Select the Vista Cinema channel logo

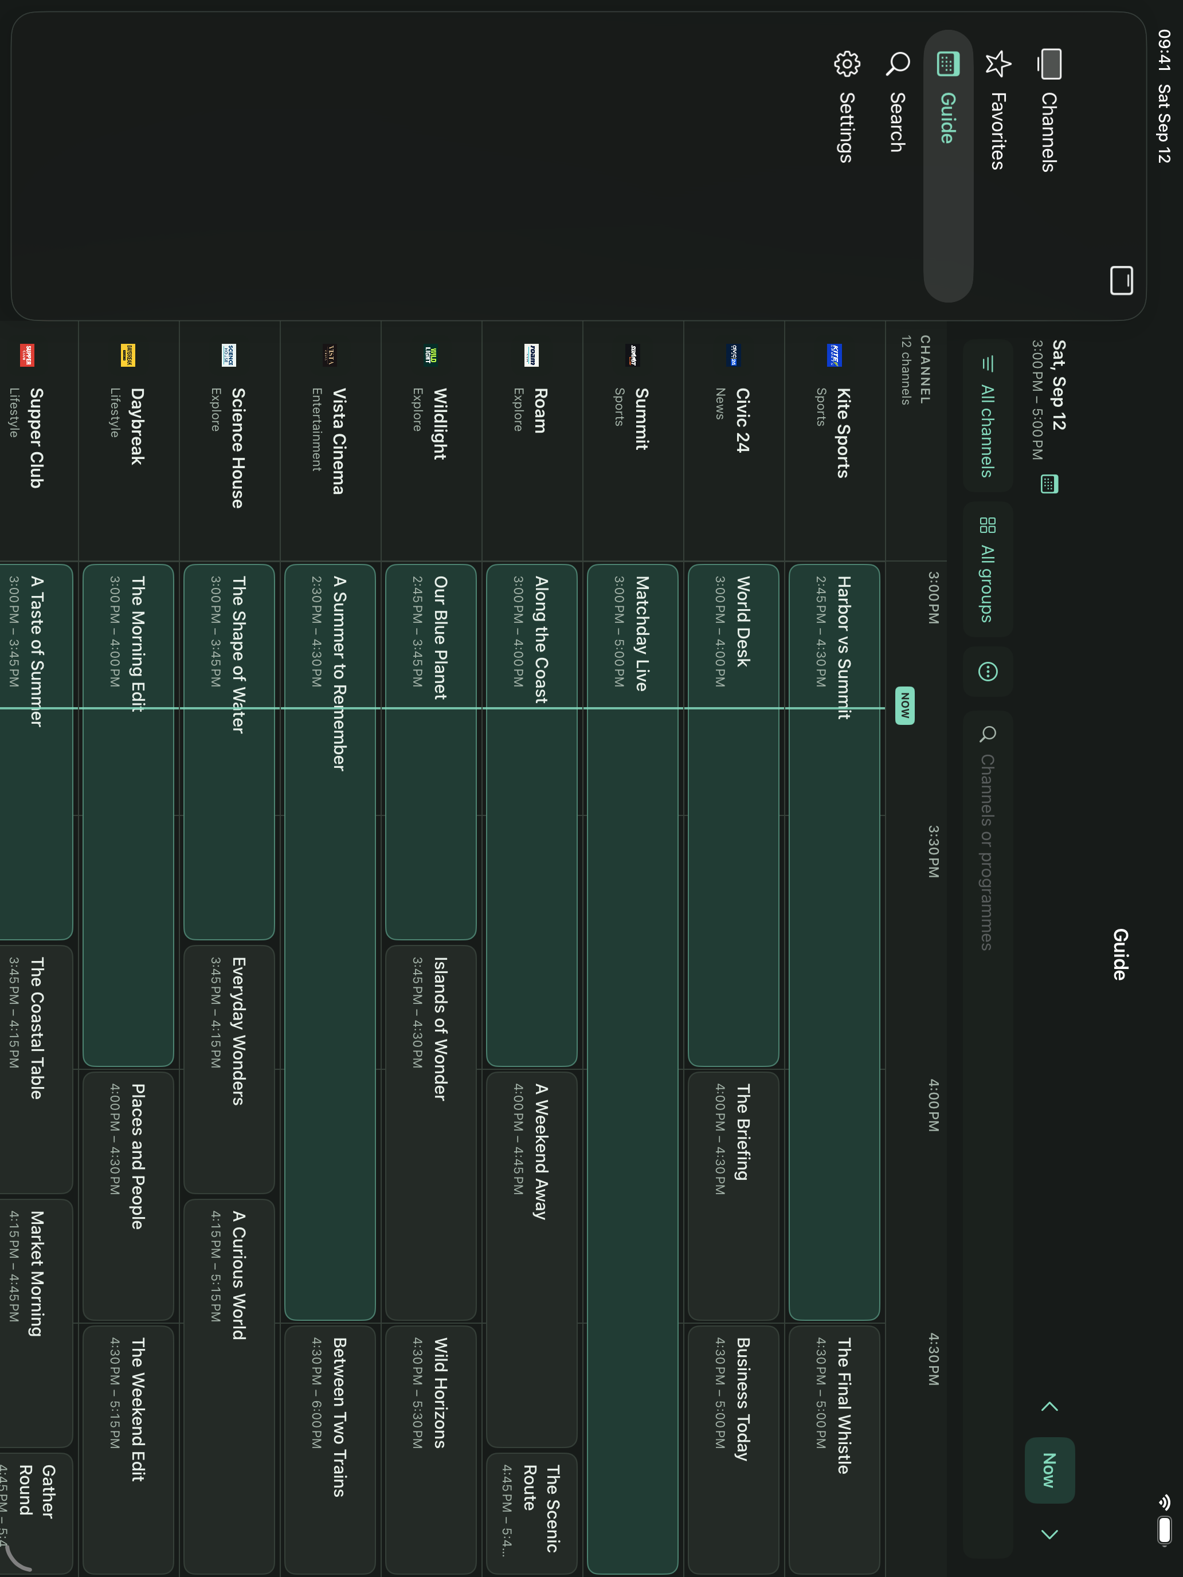[330, 355]
